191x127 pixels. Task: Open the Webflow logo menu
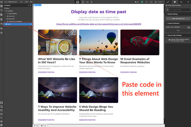pos(1,2)
